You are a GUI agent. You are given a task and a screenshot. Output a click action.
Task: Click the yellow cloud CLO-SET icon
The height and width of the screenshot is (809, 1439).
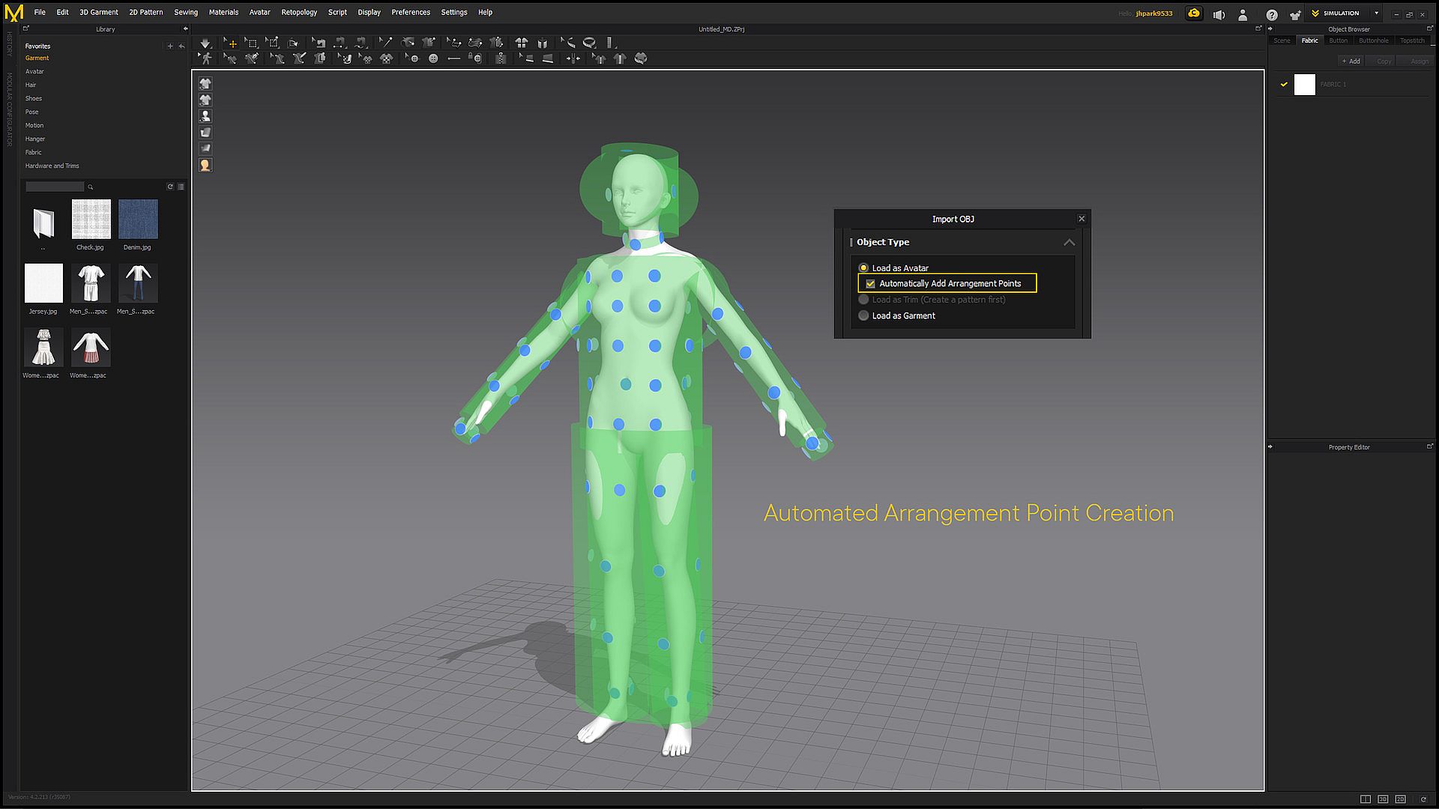(x=1193, y=13)
